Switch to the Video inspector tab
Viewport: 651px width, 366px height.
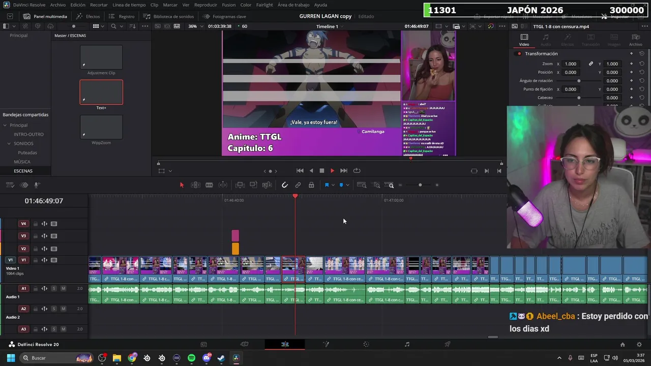(524, 40)
